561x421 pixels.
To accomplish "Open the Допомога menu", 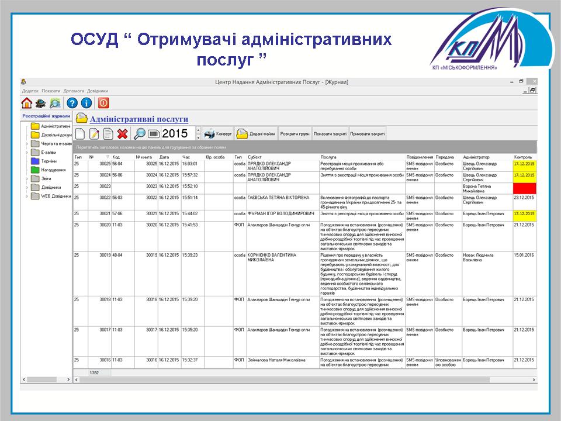I will coord(74,91).
